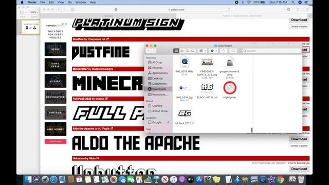Image resolution: width=329 pixels, height=185 pixels.
Task: Go back in the Finder window
Action: [149, 51]
